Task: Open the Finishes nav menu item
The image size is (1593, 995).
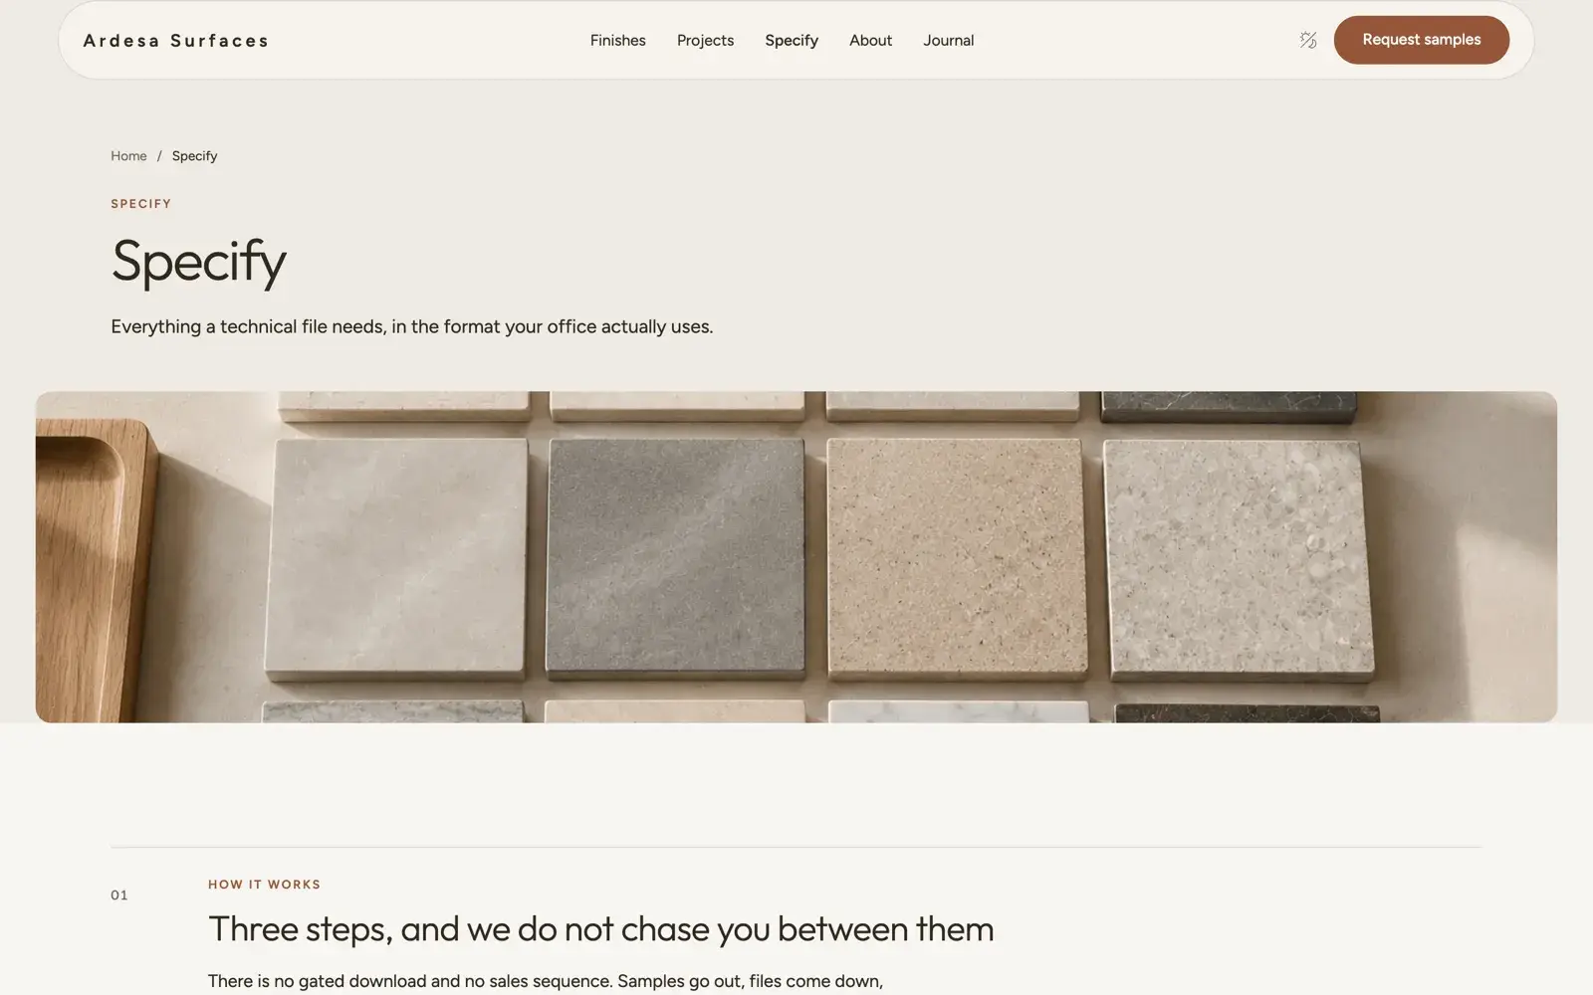Action: pyautogui.click(x=617, y=41)
